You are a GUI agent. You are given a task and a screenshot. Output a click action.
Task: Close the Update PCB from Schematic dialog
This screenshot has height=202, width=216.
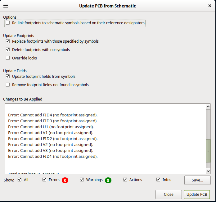pos(209,6)
